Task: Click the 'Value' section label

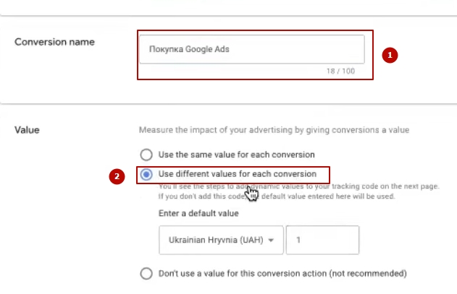Action: 27,130
